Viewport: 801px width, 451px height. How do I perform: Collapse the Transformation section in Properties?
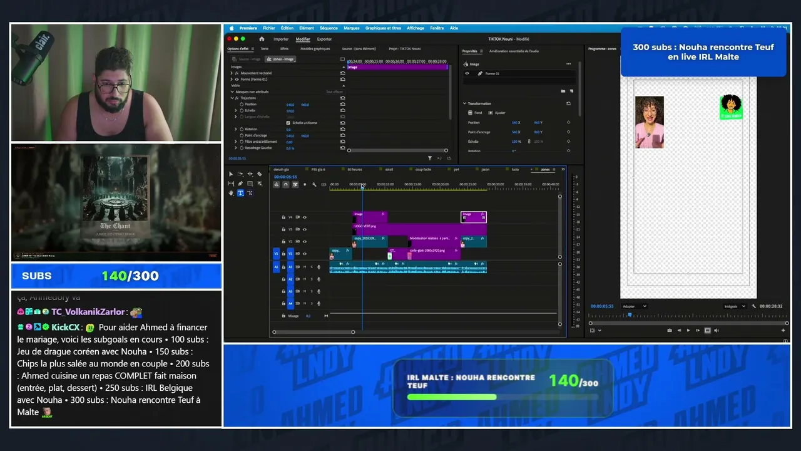(464, 103)
